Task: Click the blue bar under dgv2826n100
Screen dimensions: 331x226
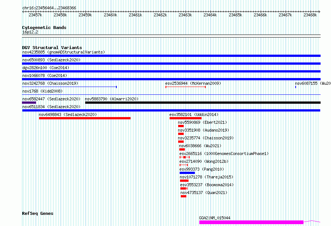Action: click(x=171, y=71)
